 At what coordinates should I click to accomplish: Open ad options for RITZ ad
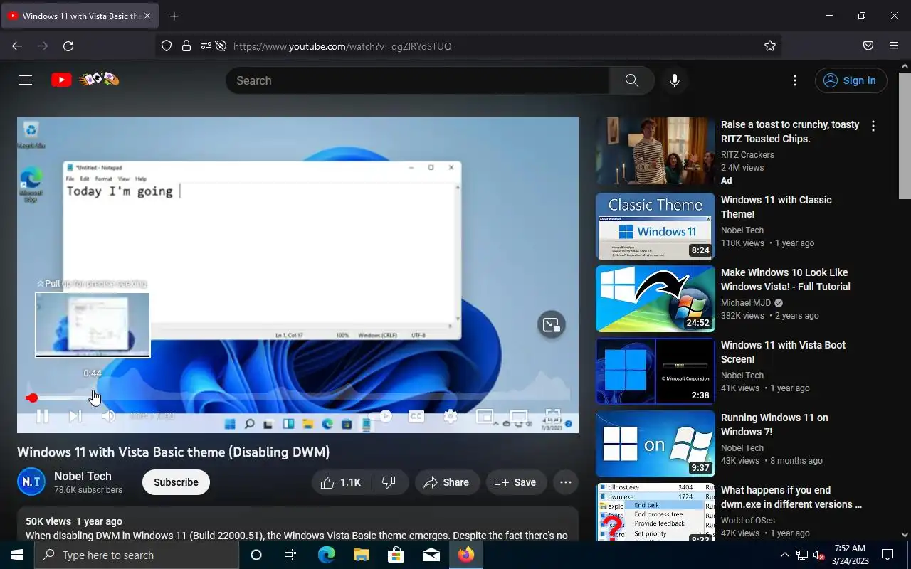pyautogui.click(x=873, y=126)
